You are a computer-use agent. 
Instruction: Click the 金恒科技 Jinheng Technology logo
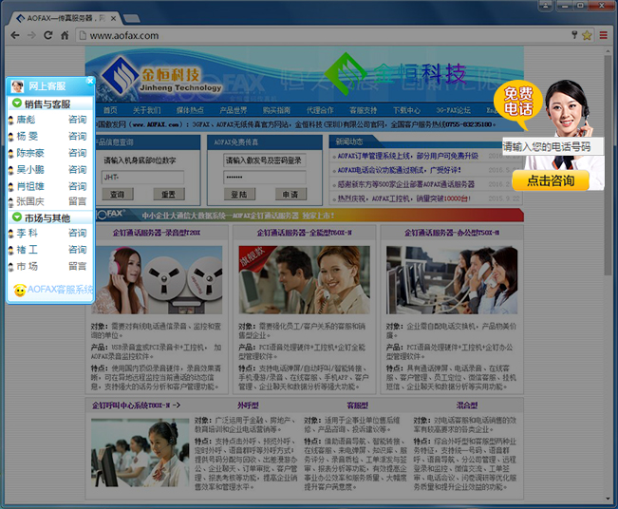pyautogui.click(x=161, y=73)
